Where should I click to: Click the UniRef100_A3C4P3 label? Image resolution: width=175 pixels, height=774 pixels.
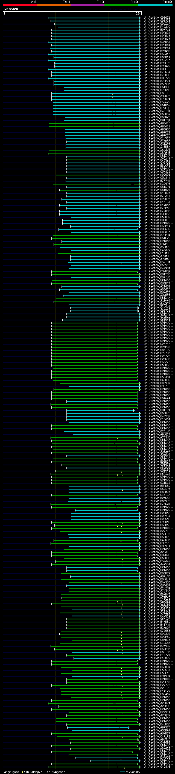157,184
